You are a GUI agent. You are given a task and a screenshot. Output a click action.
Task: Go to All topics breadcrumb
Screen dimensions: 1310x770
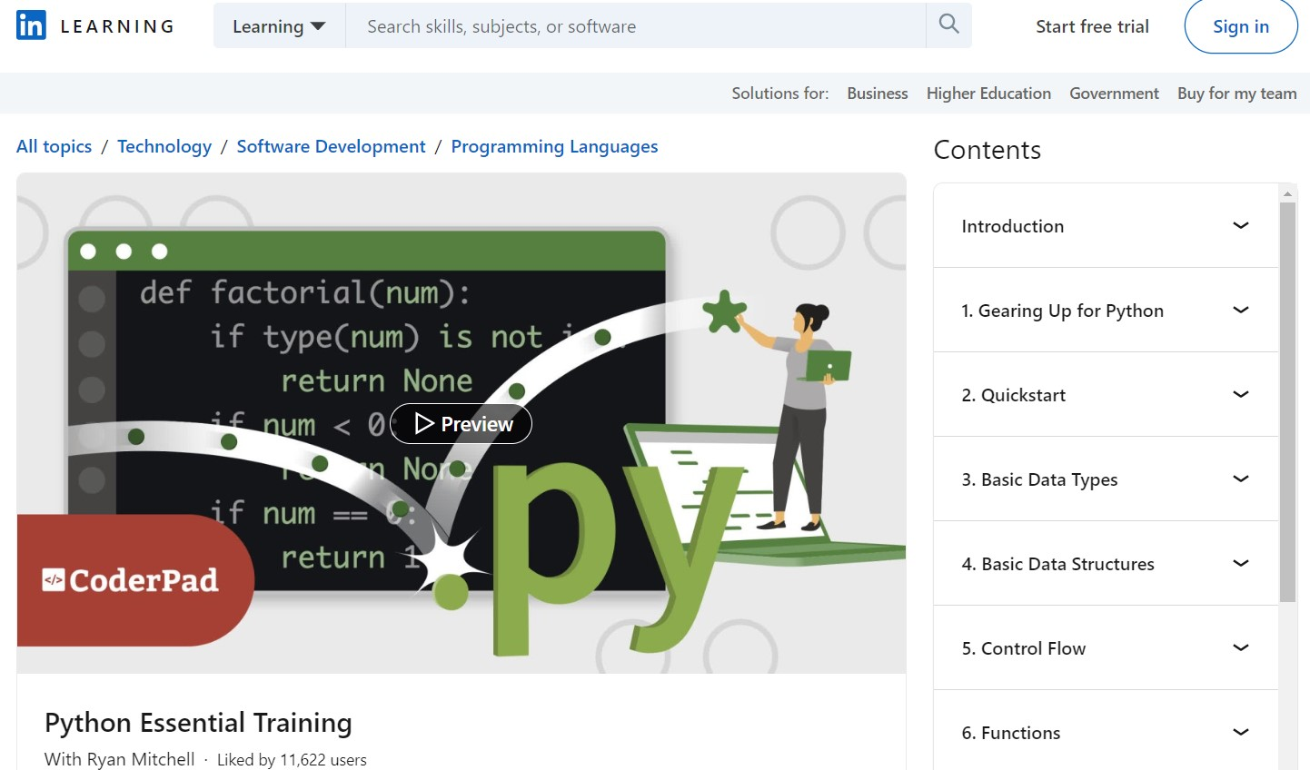55,146
